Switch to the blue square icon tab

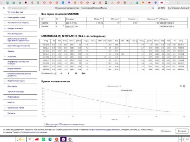click(x=63, y=3)
